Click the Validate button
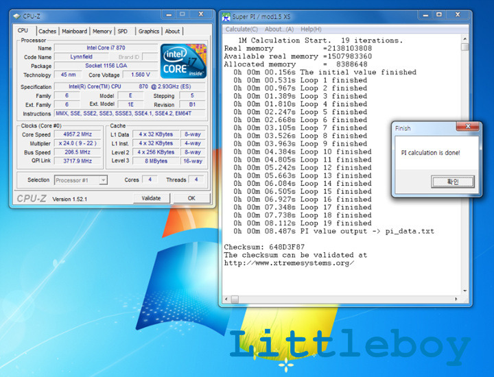The image size is (494, 377). (151, 198)
